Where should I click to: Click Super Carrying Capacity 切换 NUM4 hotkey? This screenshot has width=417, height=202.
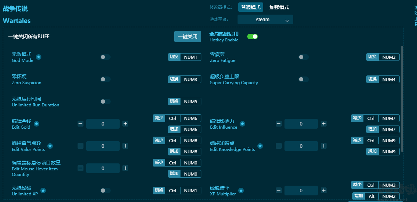point(383,79)
